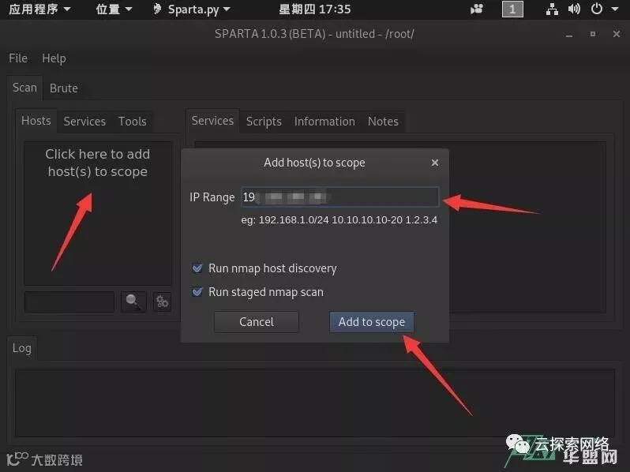This screenshot has width=630, height=472.
Task: Close the Add host(s) to scope dialog
Action: coord(434,163)
